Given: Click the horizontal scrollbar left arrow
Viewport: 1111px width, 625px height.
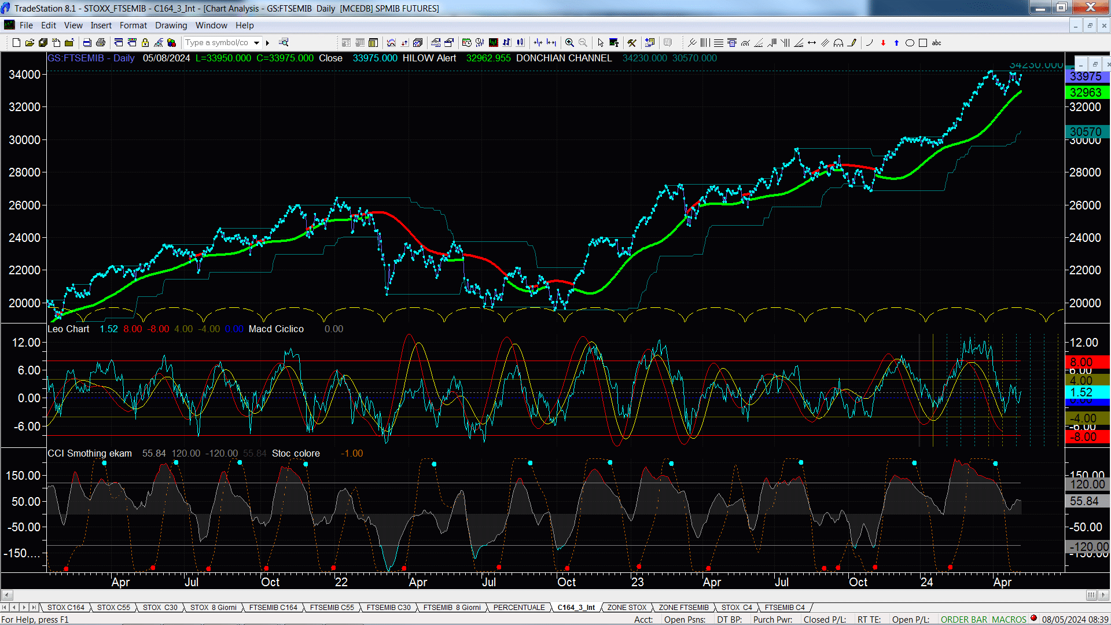Looking at the screenshot, I should pyautogui.click(x=7, y=595).
